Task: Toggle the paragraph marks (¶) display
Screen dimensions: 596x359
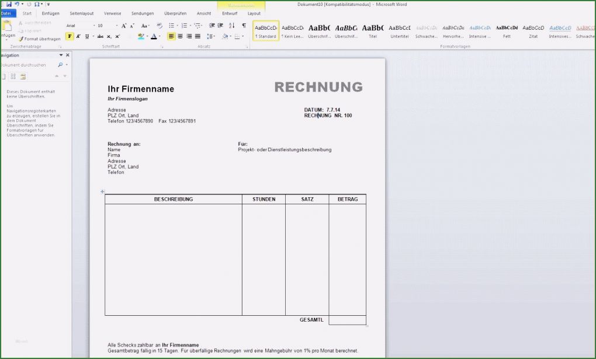Action: point(243,26)
